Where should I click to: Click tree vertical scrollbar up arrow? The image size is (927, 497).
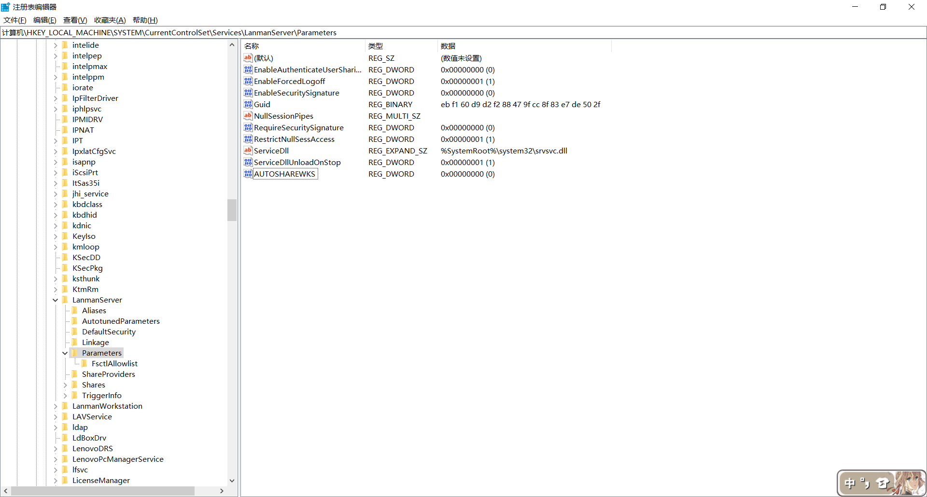pos(232,45)
